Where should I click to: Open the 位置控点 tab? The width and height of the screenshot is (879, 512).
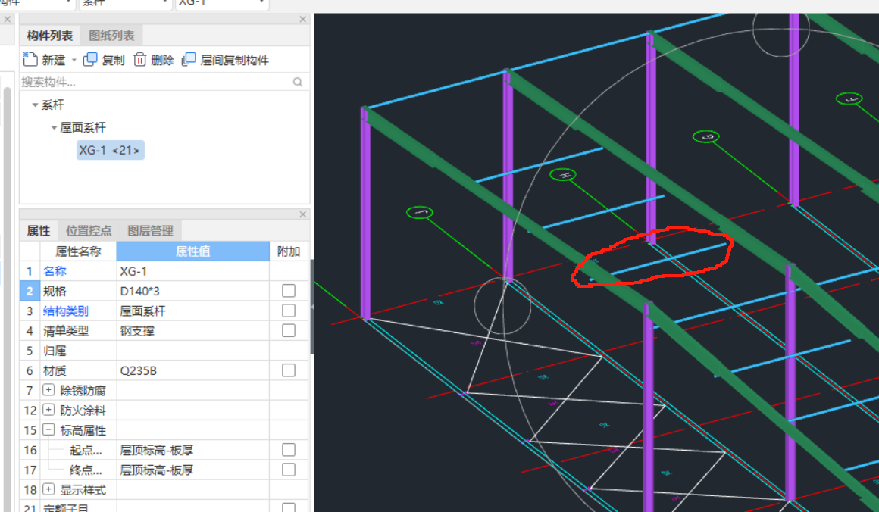pos(89,230)
